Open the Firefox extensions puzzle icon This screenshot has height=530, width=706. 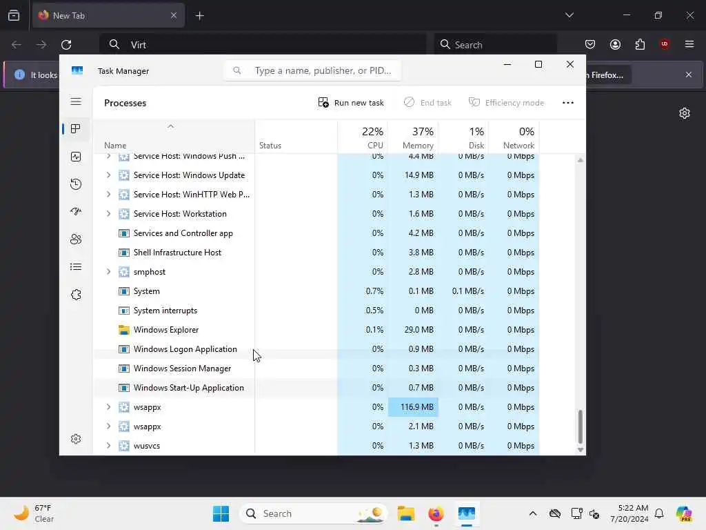[x=640, y=44]
